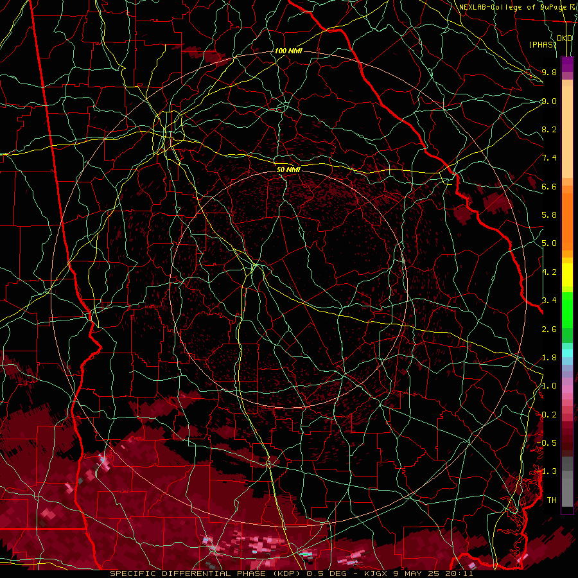Screen dimensions: 578x578
Task: Click the 9.0 value on the scale
Action: point(549,101)
